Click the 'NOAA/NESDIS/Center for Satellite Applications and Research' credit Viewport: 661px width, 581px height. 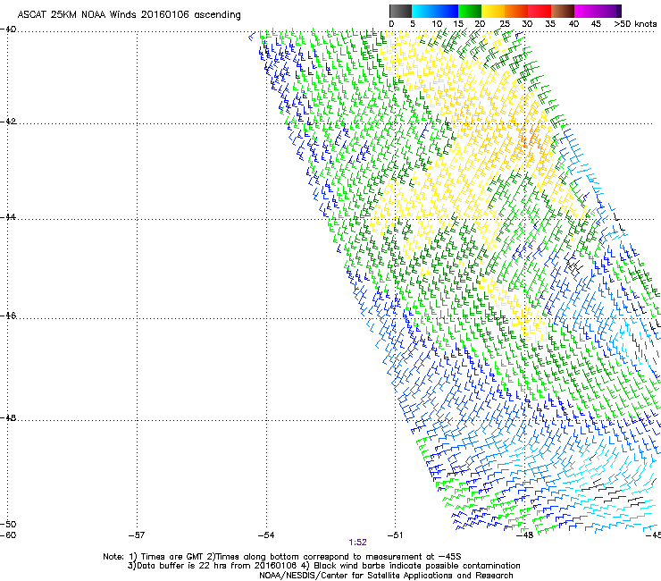[x=386, y=576]
